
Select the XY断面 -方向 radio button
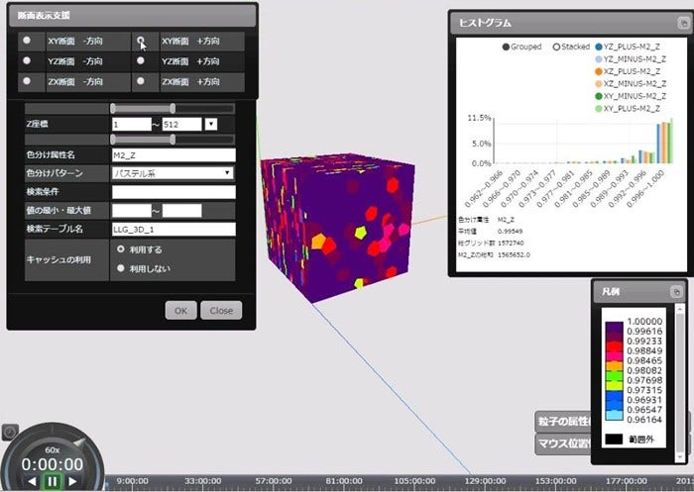(27, 42)
